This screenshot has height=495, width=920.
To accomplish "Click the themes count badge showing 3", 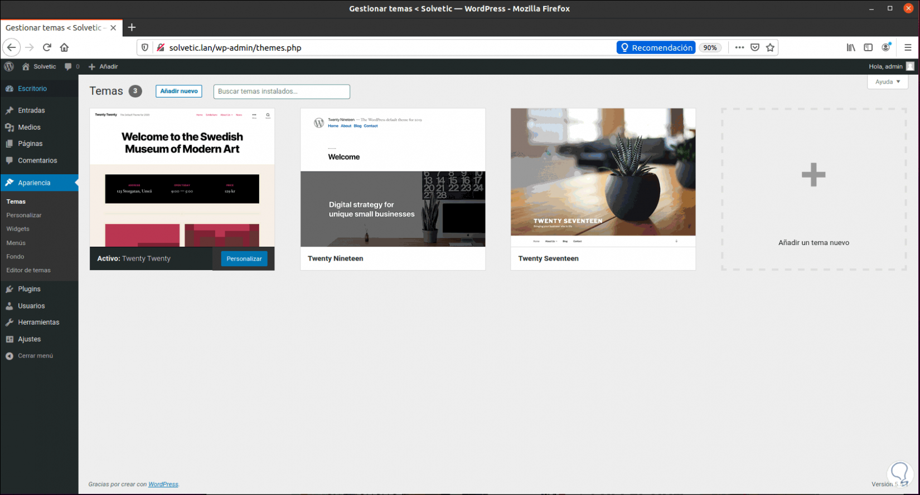I will (135, 91).
